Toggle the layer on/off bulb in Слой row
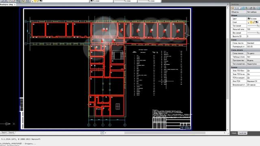 click(249, 22)
